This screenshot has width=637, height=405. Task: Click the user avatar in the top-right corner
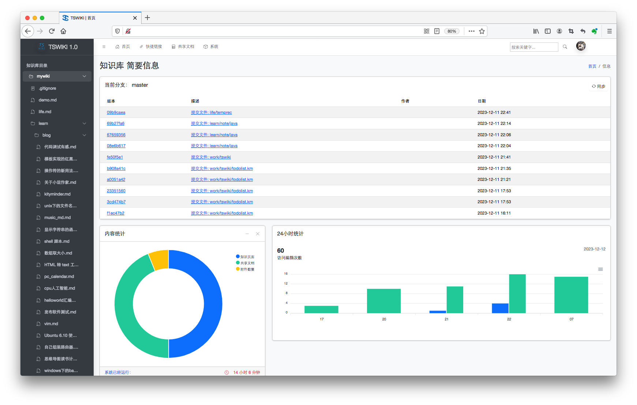point(581,46)
